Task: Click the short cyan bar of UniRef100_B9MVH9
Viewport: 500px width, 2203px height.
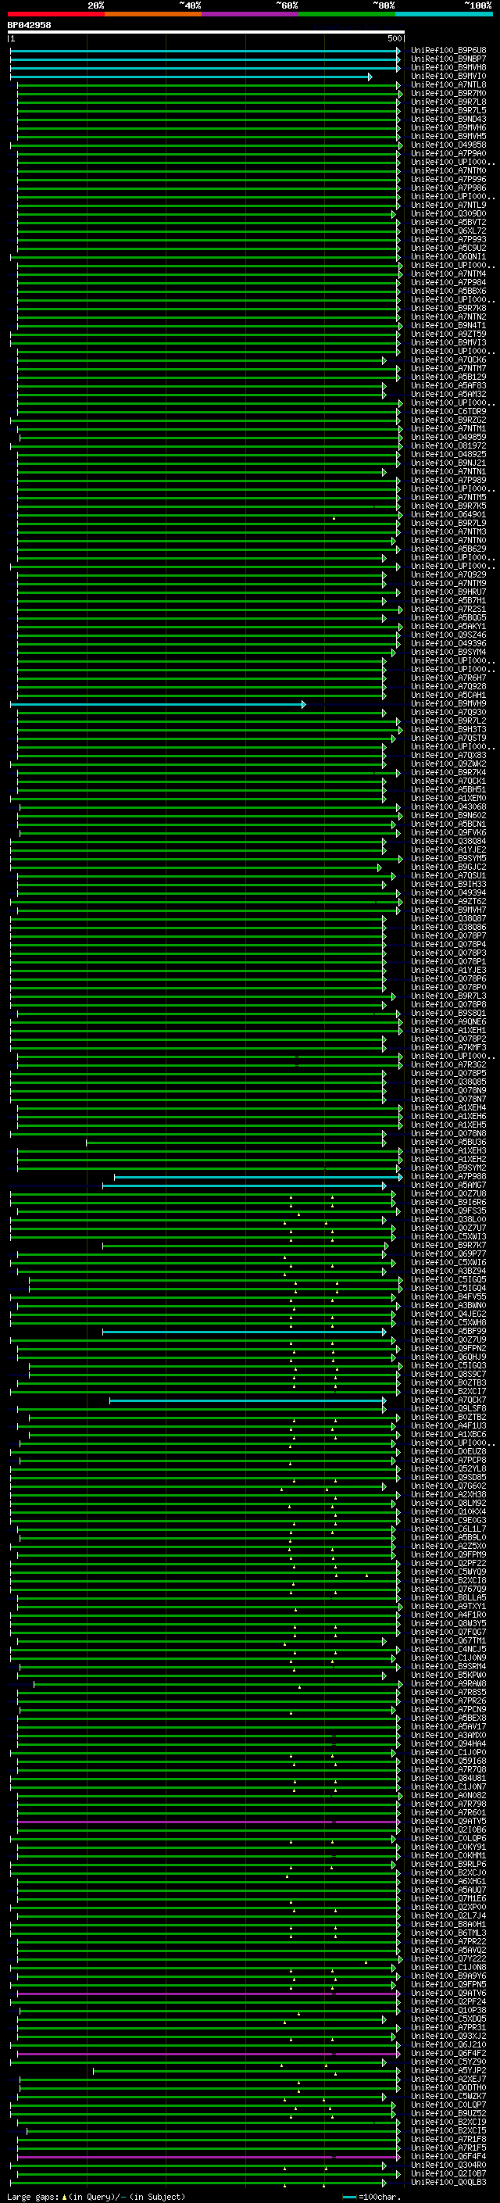Action: click(157, 704)
